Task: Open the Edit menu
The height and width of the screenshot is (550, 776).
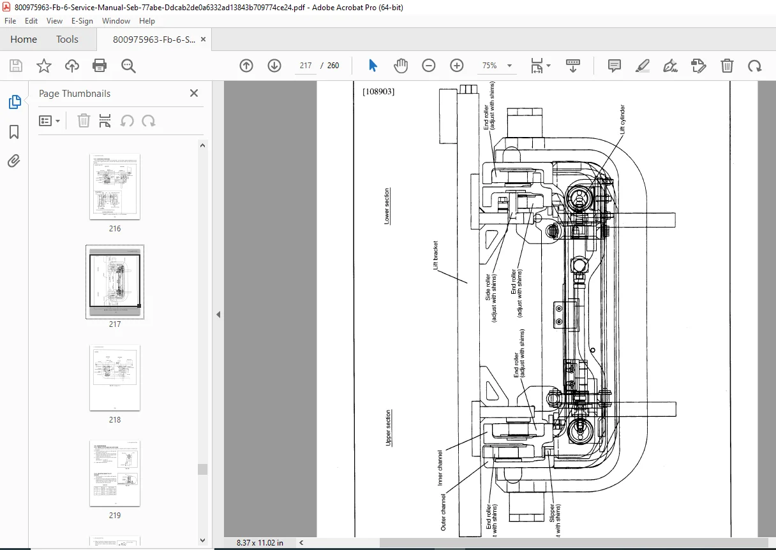Action: coord(31,21)
